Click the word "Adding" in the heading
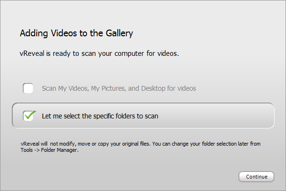Image resolution: width=286 pixels, height=191 pixels. click(32, 33)
